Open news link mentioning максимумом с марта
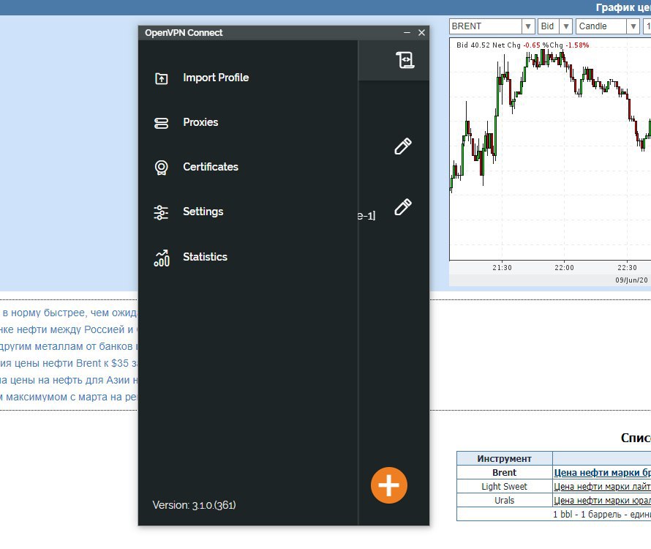 (69, 397)
